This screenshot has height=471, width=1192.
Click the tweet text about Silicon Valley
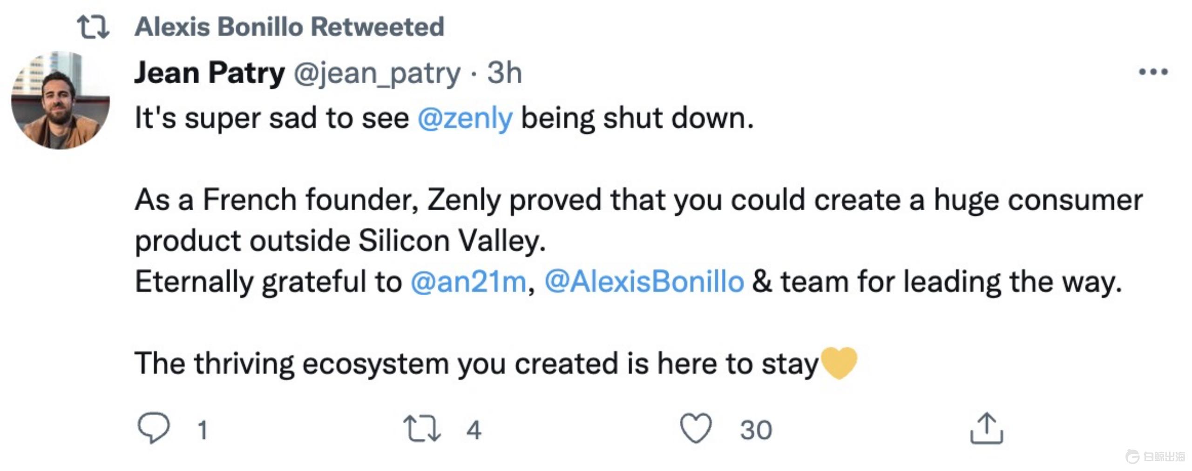tap(340, 241)
